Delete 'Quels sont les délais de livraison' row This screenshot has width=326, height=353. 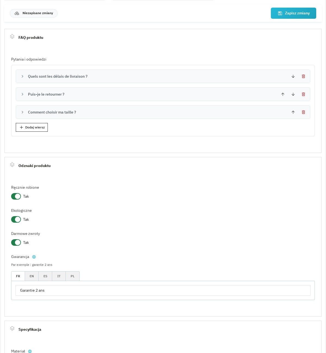pos(303,76)
